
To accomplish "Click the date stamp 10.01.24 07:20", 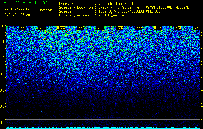I will click(16, 15).
